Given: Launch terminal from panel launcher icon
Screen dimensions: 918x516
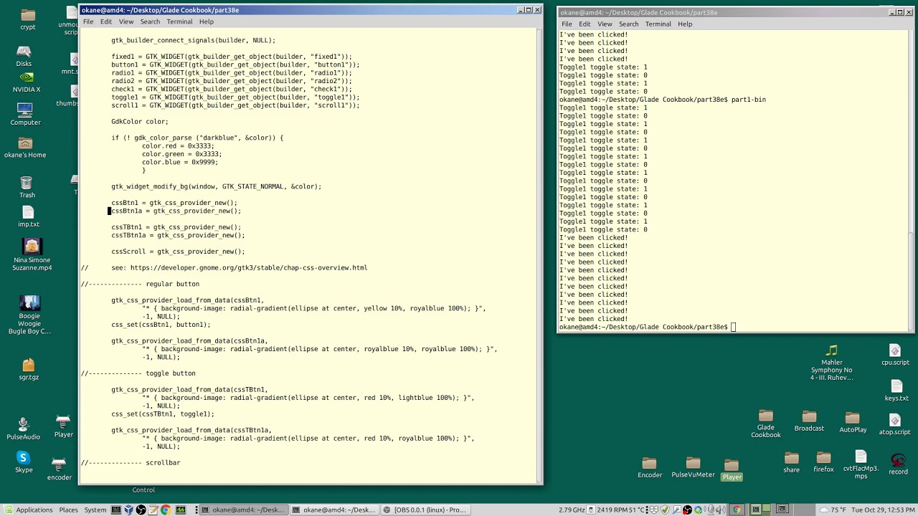Looking at the screenshot, I should click(115, 510).
